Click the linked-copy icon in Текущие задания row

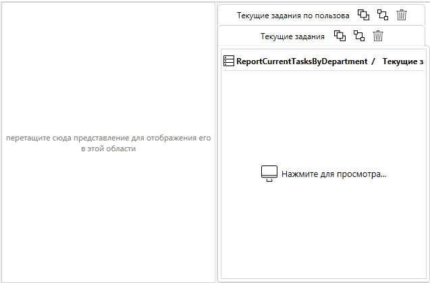pos(359,36)
